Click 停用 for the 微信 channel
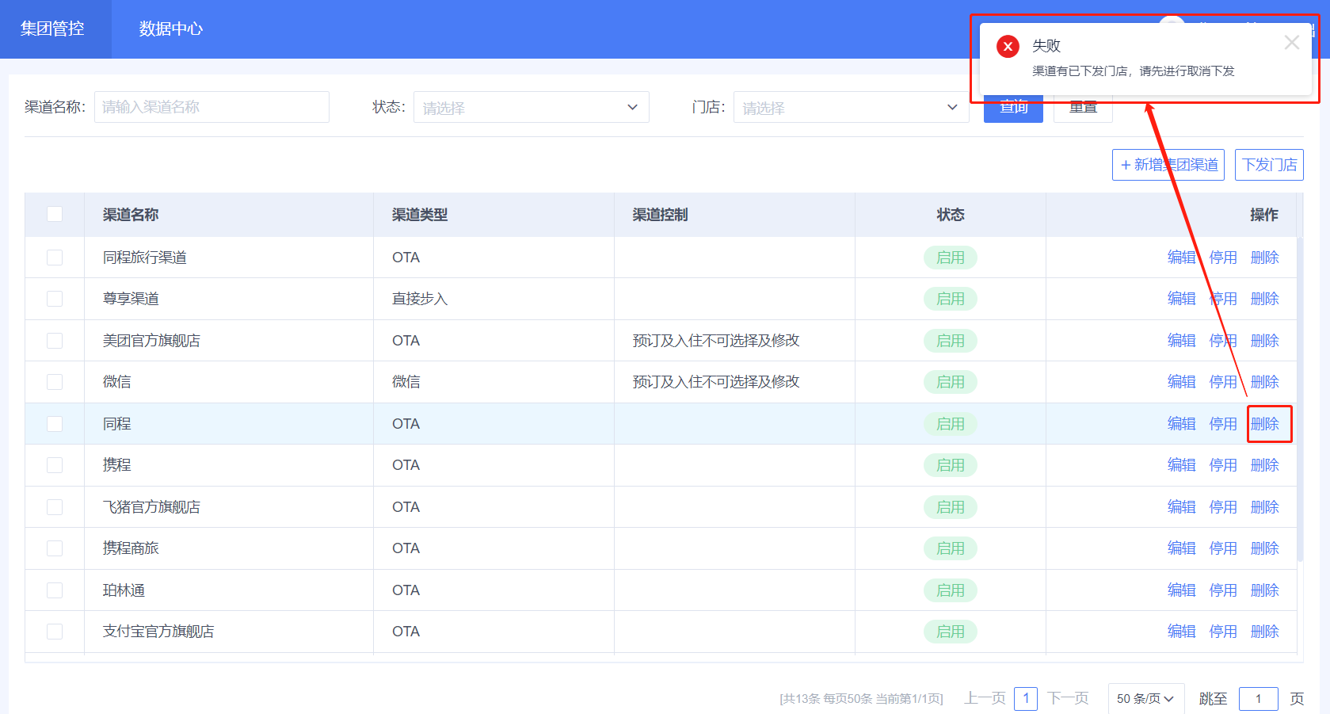Viewport: 1330px width, 714px height. [1223, 382]
